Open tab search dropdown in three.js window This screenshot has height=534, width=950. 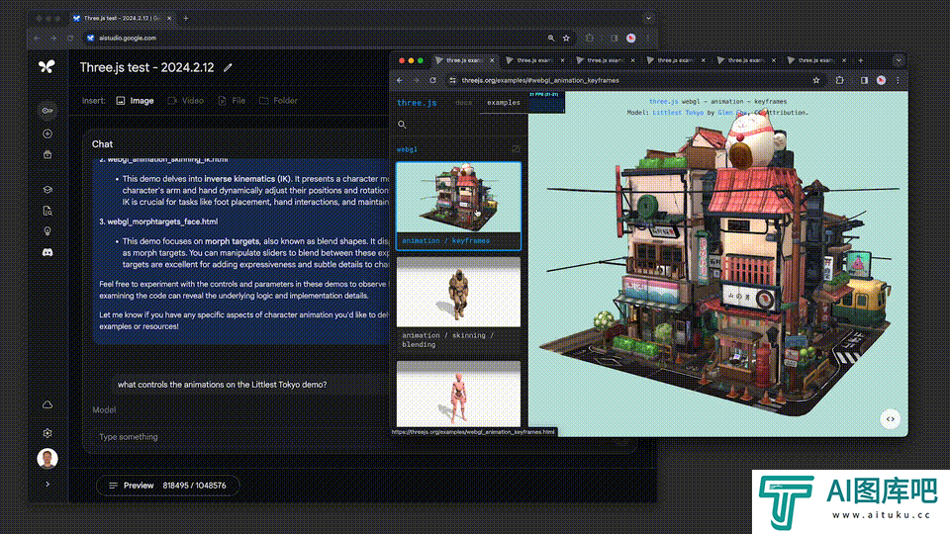point(898,60)
